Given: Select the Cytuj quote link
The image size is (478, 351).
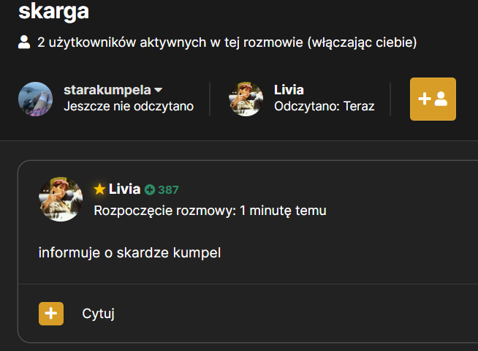Looking at the screenshot, I should point(98,314).
